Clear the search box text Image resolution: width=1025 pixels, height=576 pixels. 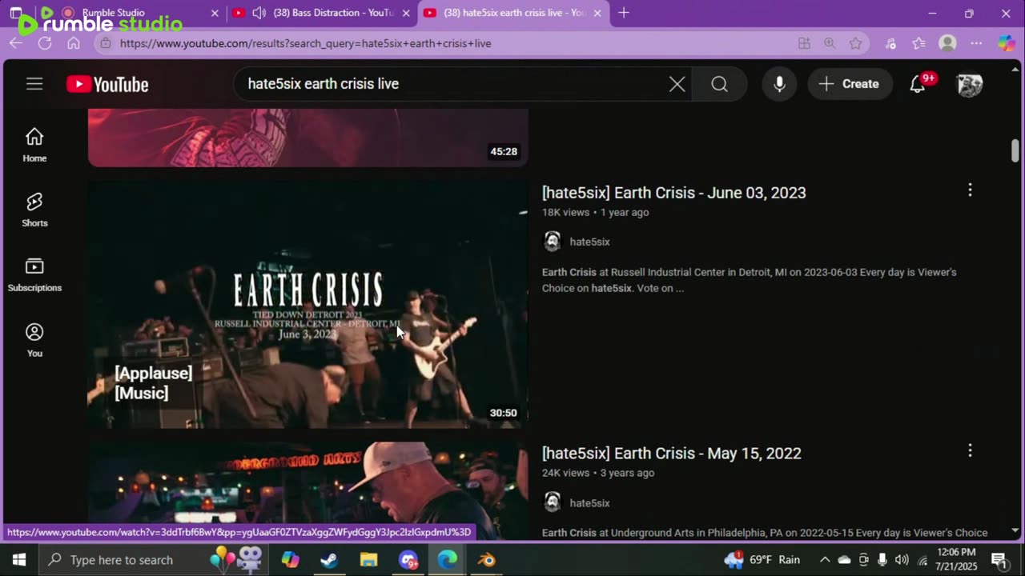pyautogui.click(x=677, y=84)
